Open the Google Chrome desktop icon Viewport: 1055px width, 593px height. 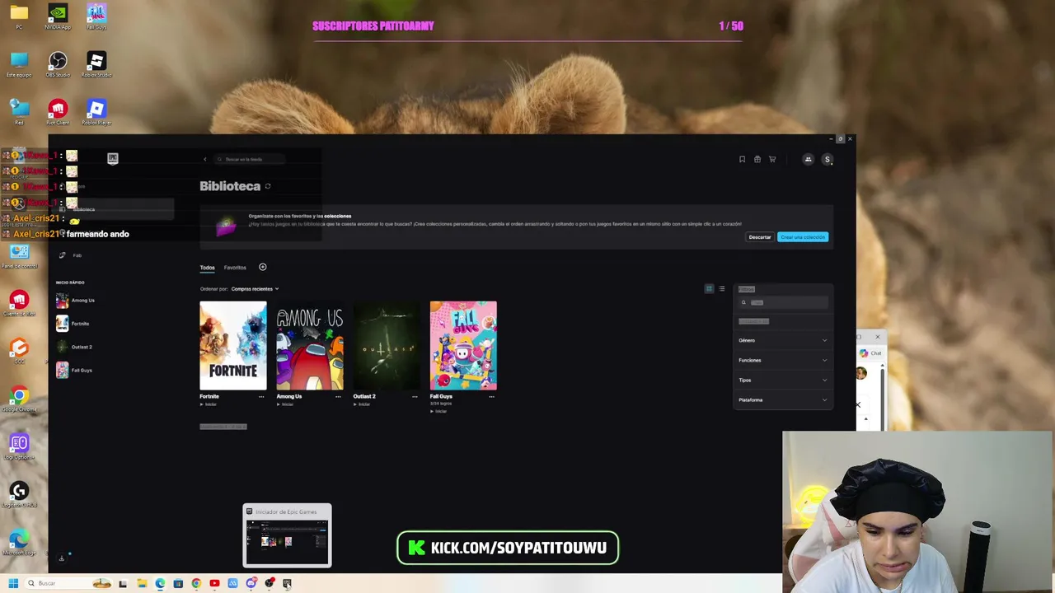[x=19, y=399]
